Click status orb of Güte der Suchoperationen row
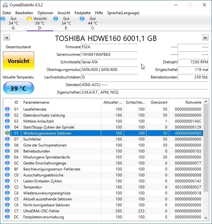The image size is (212, 224). pos(7,145)
